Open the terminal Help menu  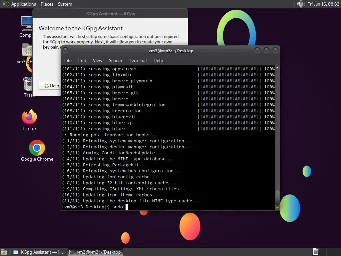pos(158,61)
